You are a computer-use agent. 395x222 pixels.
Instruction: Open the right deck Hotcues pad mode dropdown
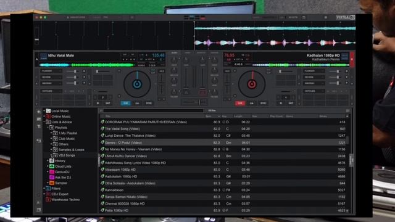314,91
